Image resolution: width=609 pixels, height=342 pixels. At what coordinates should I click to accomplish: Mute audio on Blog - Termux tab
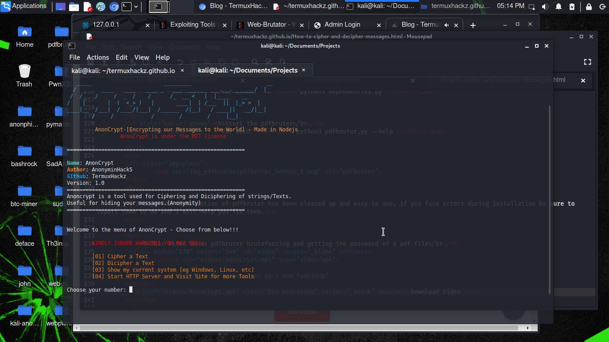447,25
